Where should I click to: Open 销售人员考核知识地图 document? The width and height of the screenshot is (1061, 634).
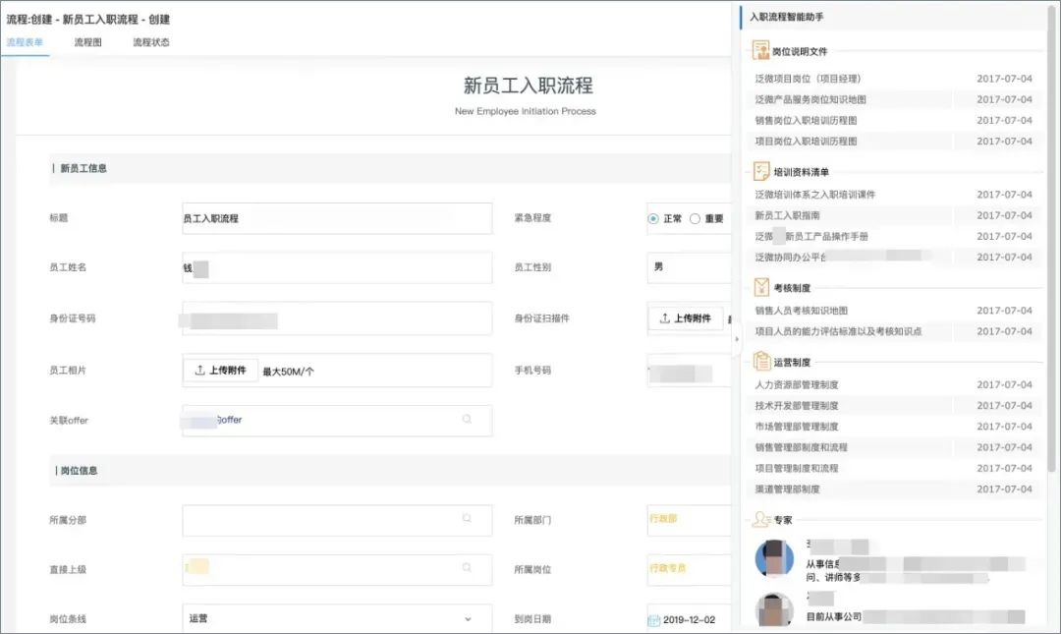click(x=802, y=311)
